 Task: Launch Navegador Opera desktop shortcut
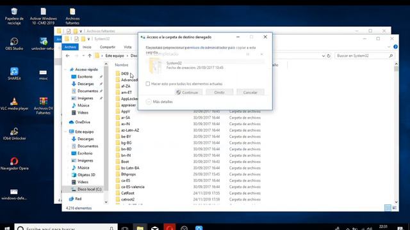[x=14, y=164]
